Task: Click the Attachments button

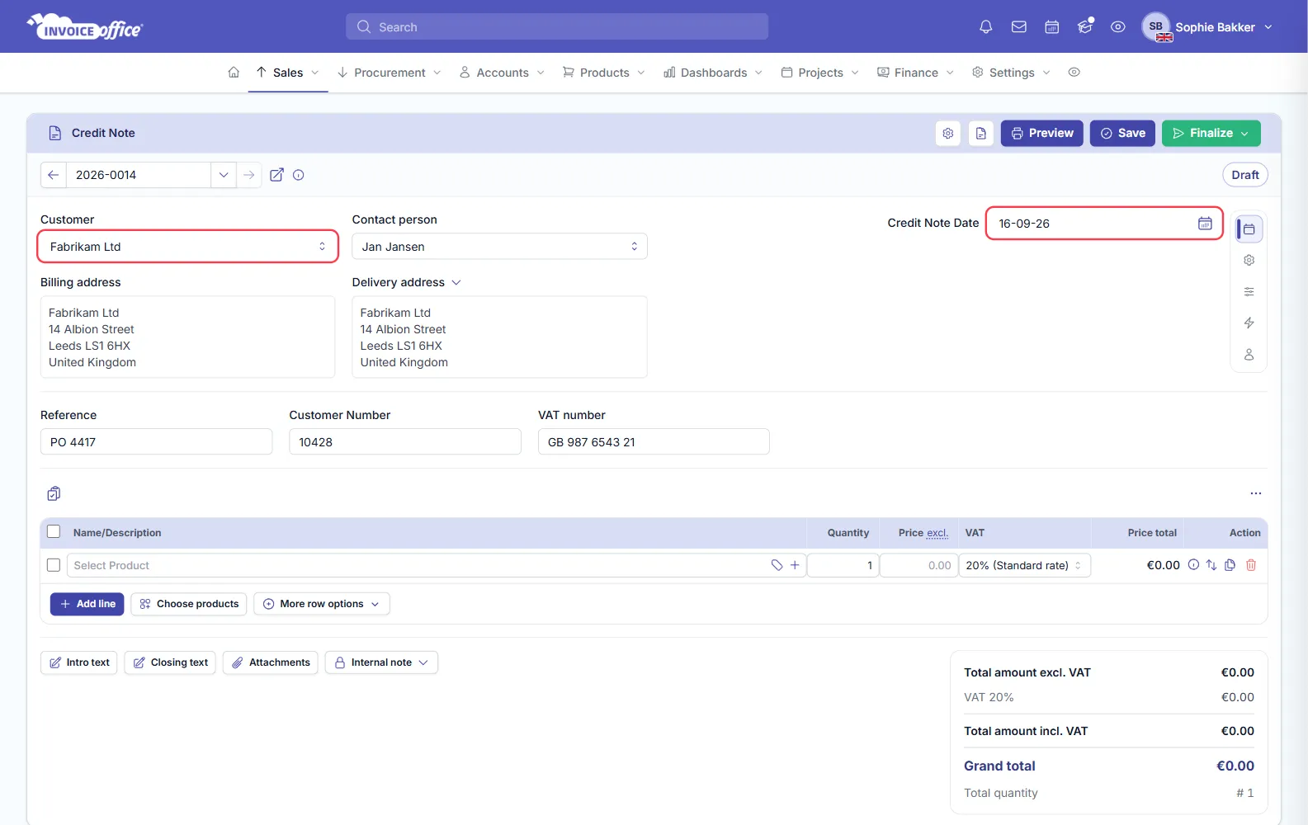Action: (271, 662)
